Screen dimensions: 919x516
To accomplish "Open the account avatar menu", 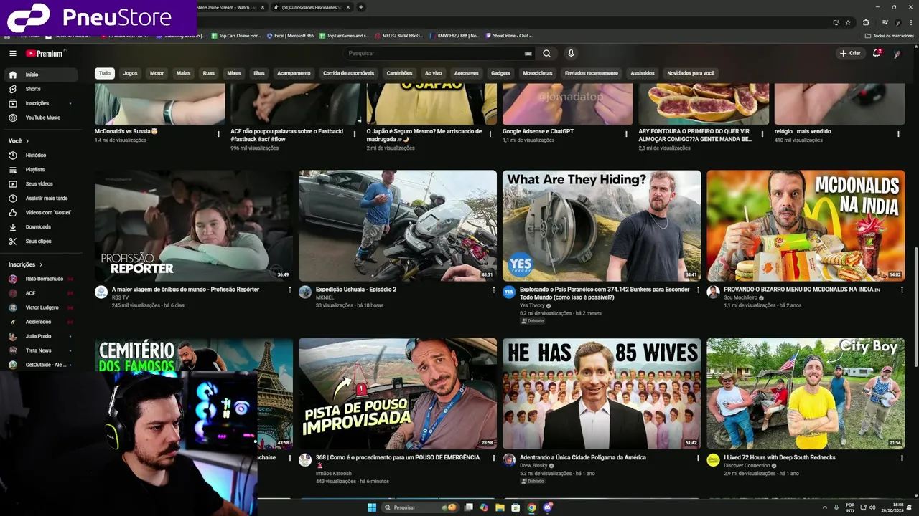I will point(897,53).
